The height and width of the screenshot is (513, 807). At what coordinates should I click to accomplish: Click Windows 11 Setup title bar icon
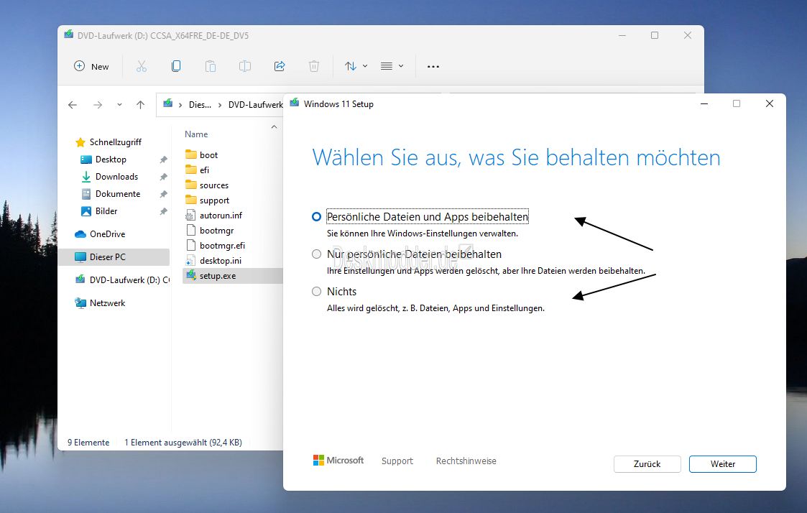295,103
